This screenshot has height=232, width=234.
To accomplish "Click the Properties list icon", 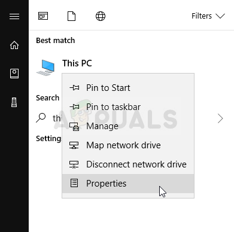I will [x=74, y=183].
